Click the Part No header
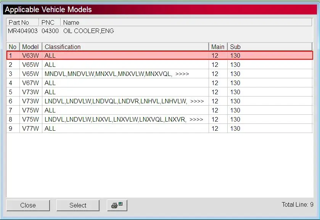Image resolution: width=320 pixels, height=220 pixels. [23, 22]
